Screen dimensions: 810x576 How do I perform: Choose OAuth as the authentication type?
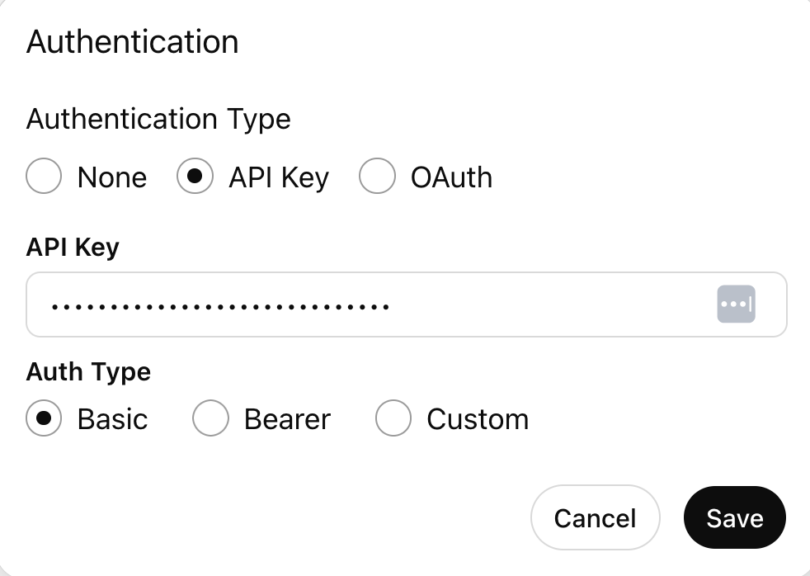377,176
